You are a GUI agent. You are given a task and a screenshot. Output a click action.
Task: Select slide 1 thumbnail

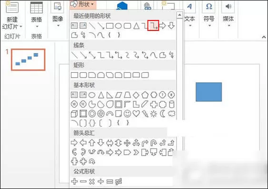point(28,60)
